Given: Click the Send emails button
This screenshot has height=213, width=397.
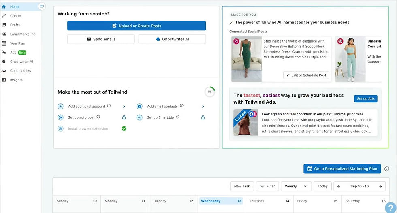Looking at the screenshot, I should (101, 39).
